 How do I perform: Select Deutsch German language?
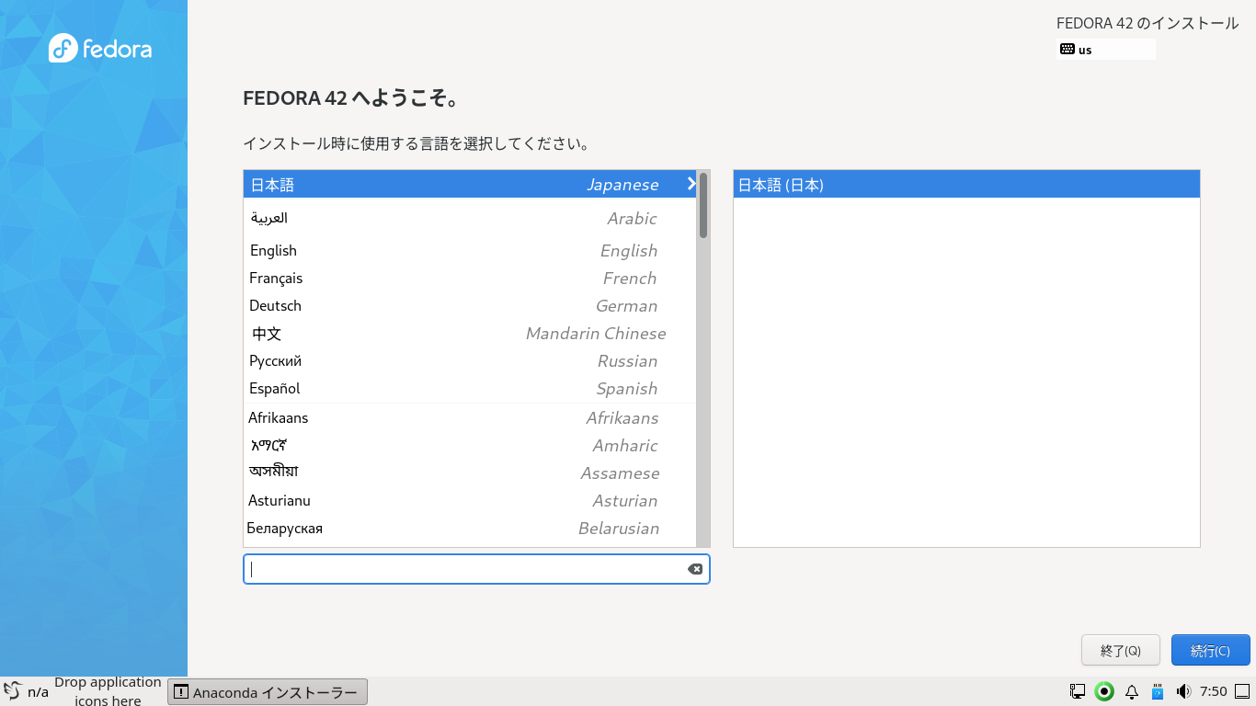point(470,305)
